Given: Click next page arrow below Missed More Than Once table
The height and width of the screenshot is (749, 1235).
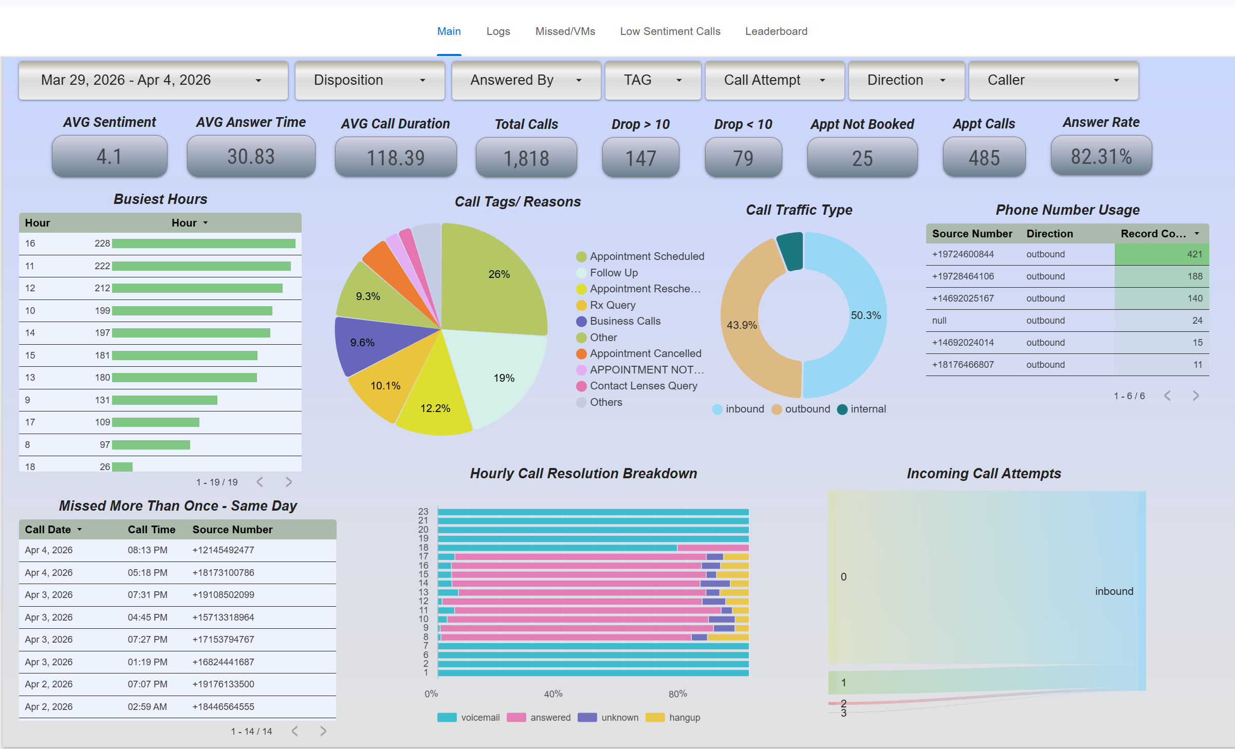Looking at the screenshot, I should 323,731.
